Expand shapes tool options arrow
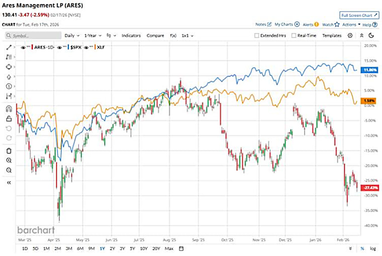382x256 pixels. 15,67
